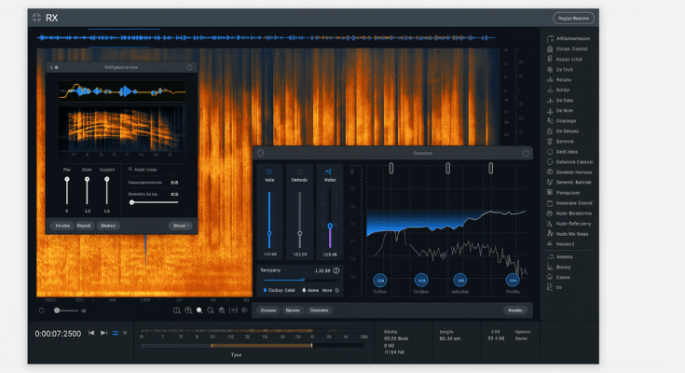Click the Dosseni button
The height and width of the screenshot is (373, 685).
268,311
